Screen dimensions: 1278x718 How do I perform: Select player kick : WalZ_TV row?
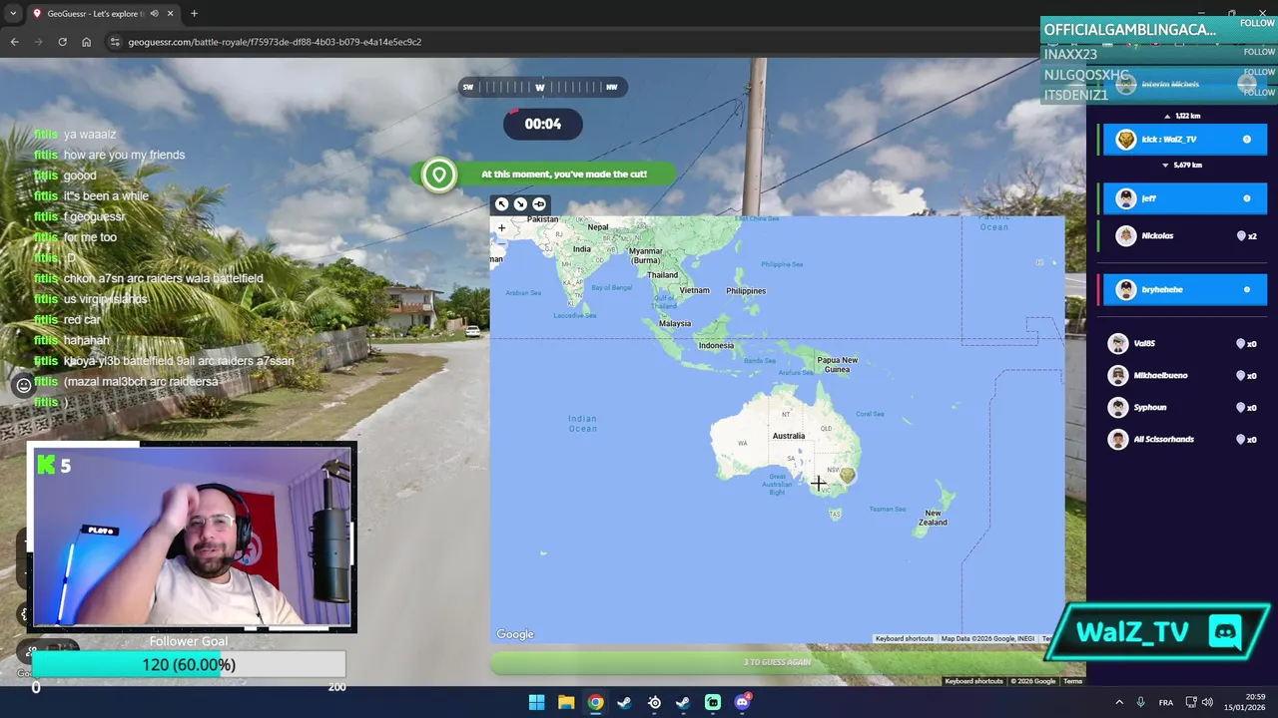pyautogui.click(x=1184, y=140)
